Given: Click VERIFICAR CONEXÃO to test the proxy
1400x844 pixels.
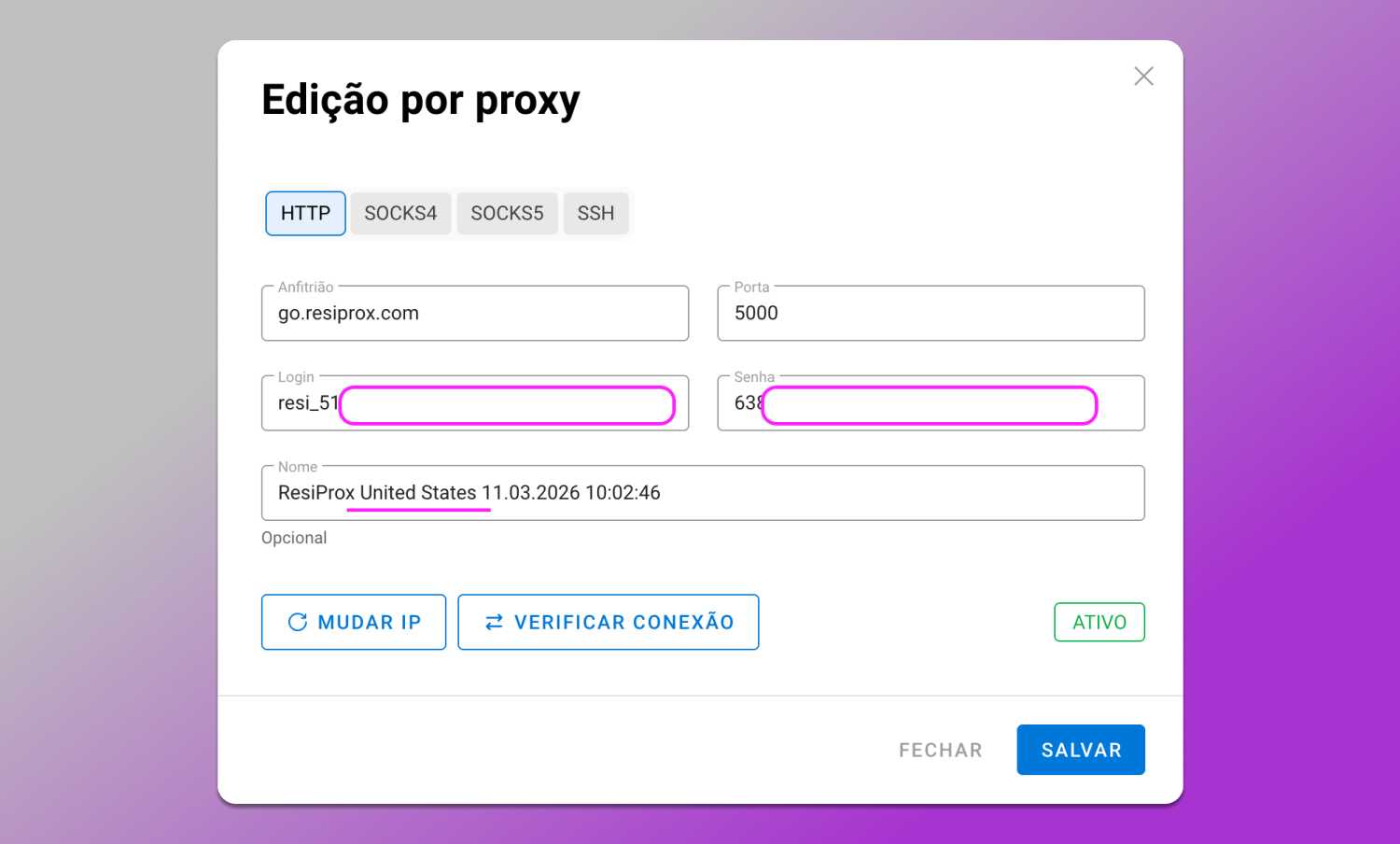Looking at the screenshot, I should click(x=608, y=622).
